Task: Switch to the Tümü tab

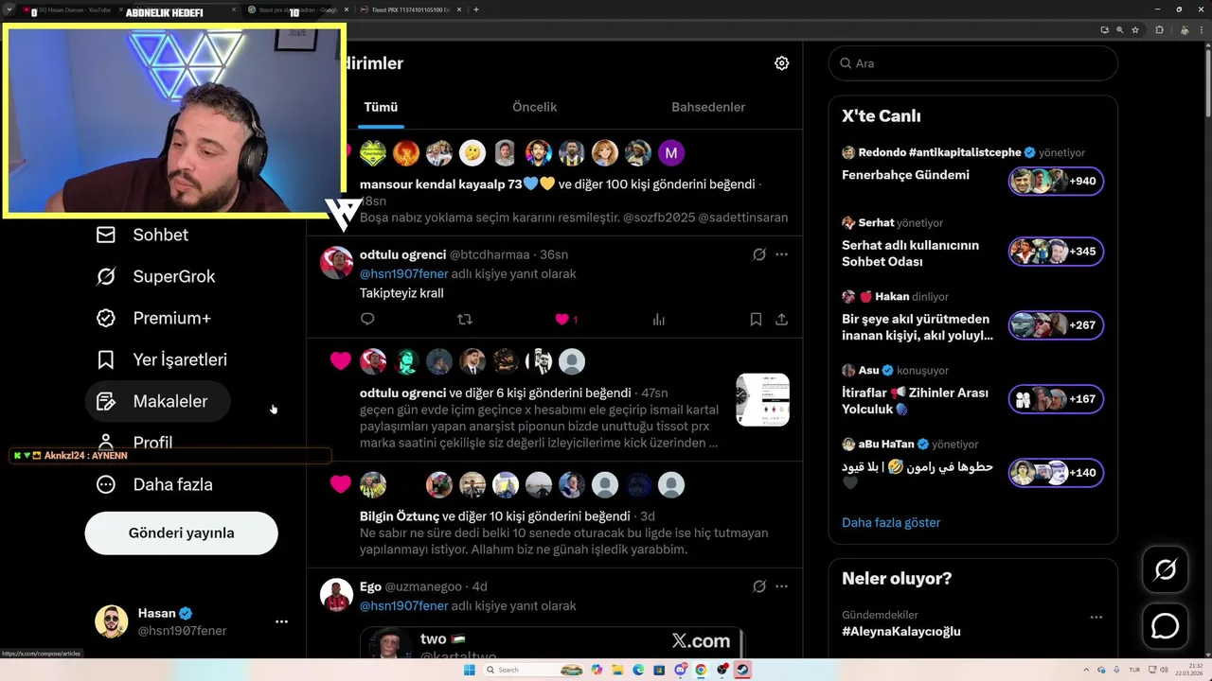Action: click(x=381, y=107)
